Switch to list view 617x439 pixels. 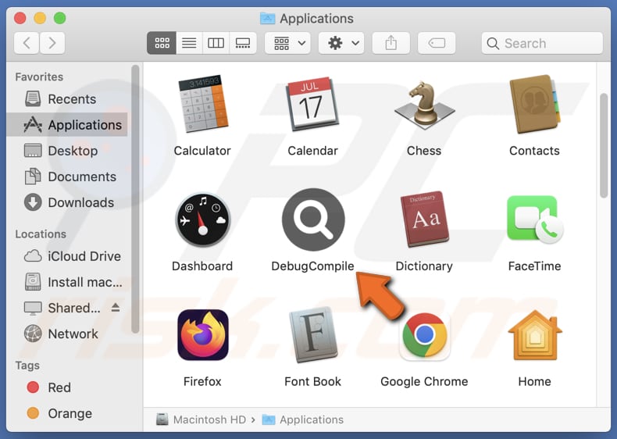click(189, 43)
